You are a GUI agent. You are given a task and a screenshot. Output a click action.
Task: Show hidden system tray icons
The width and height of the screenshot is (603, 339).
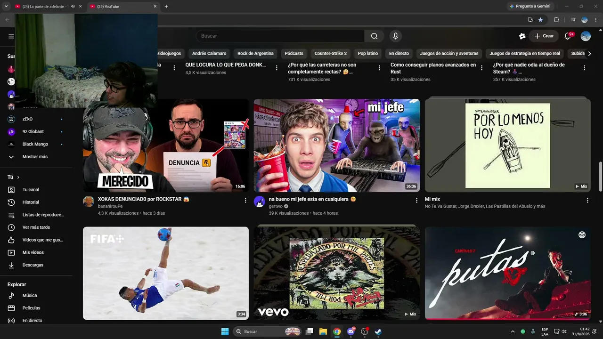click(513, 331)
